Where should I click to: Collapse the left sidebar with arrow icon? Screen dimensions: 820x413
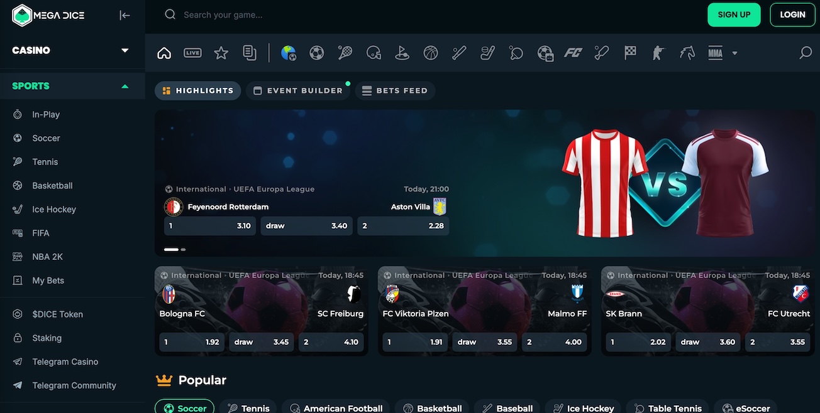[125, 15]
